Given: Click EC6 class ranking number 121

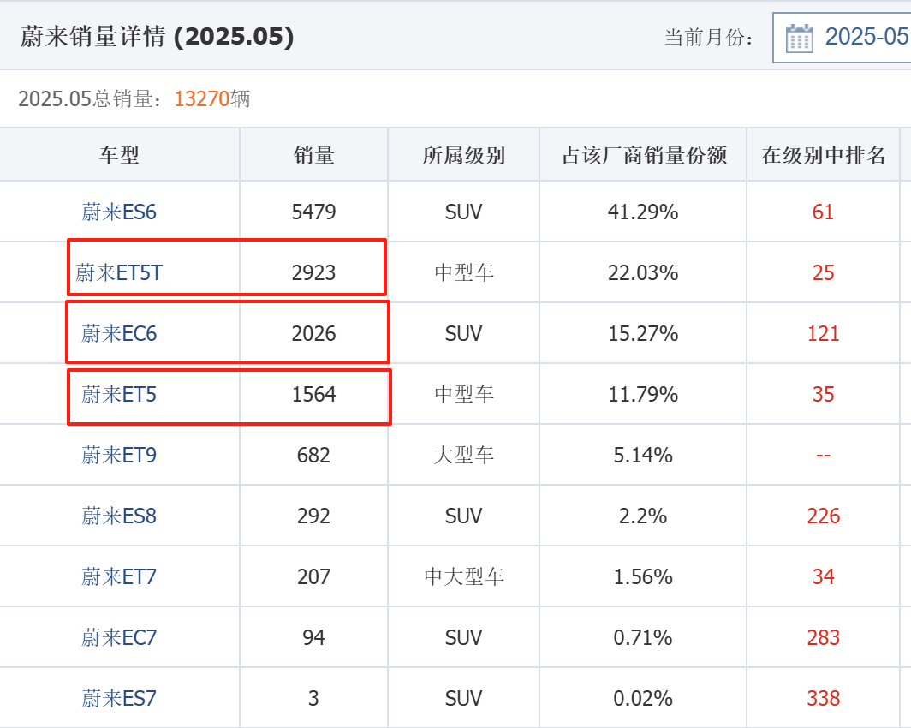Looking at the screenshot, I should point(824,333).
